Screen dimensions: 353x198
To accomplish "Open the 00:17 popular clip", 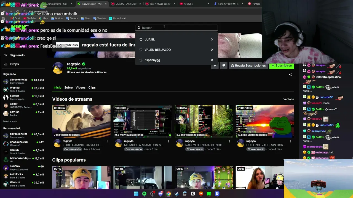I will (204, 178).
